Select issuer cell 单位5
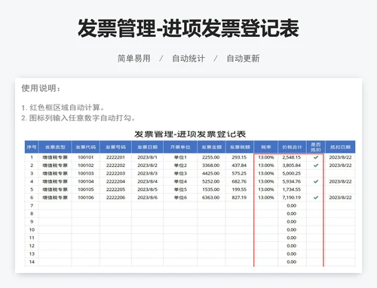Screen dimensions: 377x288 (x=180, y=189)
